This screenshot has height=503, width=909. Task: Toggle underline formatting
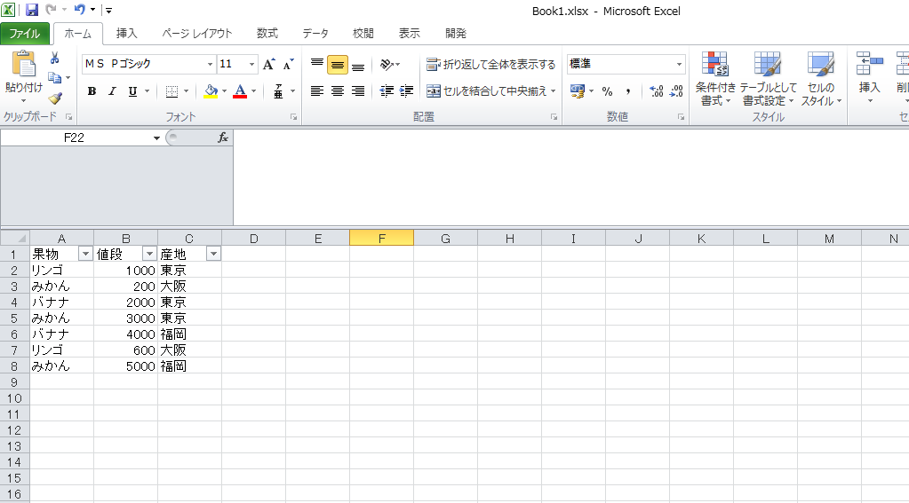tap(132, 91)
